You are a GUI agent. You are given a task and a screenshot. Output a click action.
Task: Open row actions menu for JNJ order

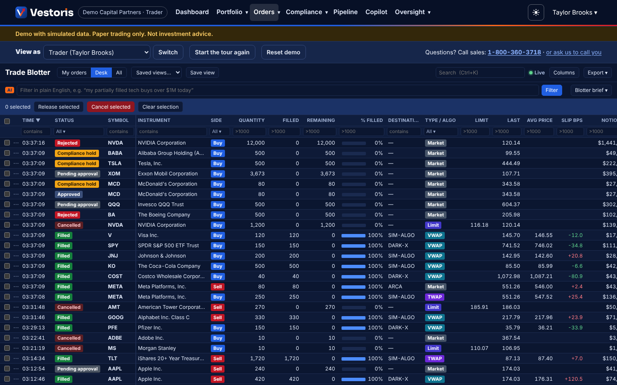click(x=16, y=256)
